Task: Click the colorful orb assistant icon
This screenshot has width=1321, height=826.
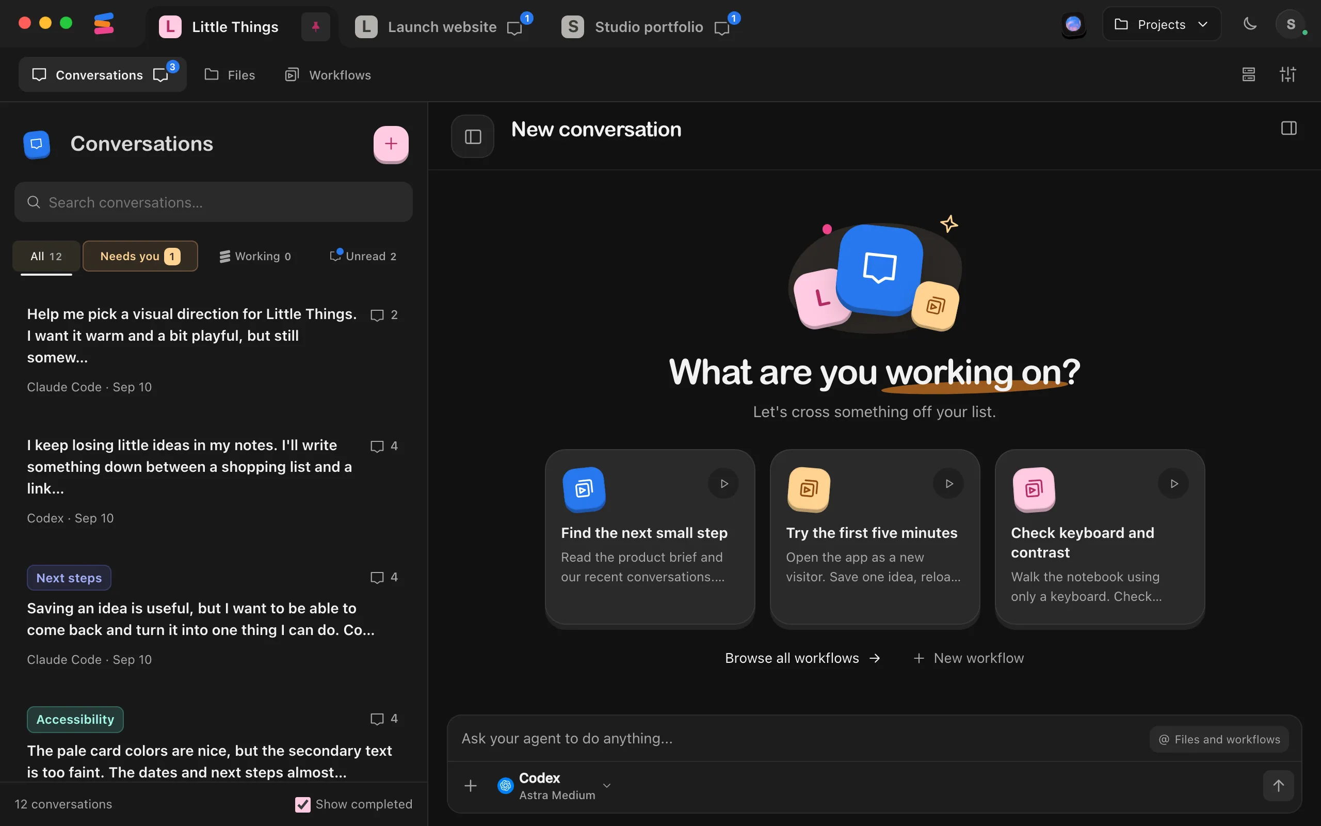Action: coord(1073,24)
